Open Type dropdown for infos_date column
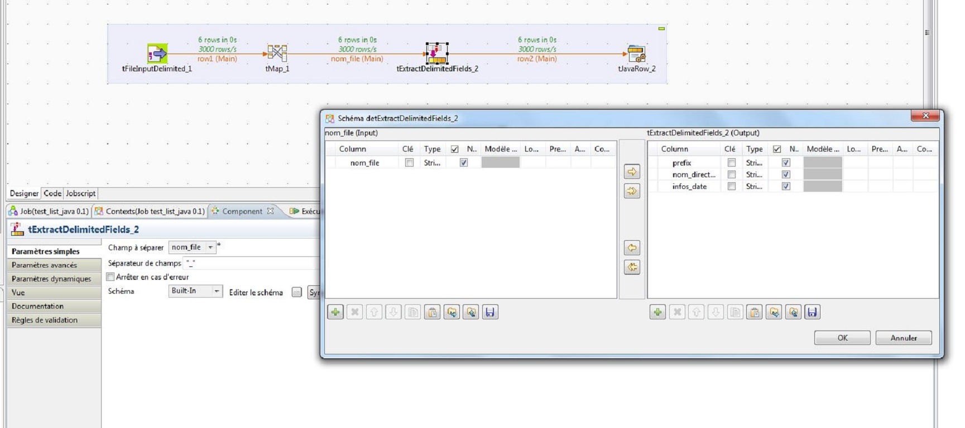 [x=755, y=186]
